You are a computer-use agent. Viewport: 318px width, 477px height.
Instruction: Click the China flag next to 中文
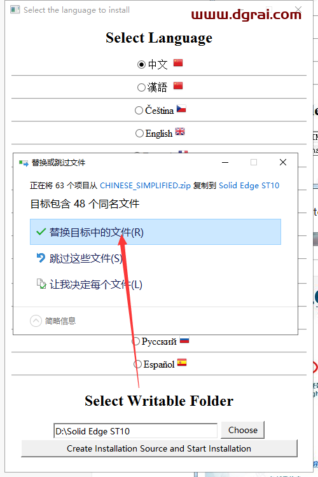click(x=178, y=63)
